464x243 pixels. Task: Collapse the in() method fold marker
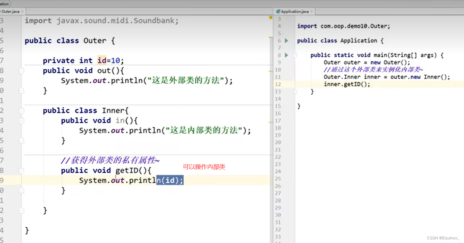[22, 121]
